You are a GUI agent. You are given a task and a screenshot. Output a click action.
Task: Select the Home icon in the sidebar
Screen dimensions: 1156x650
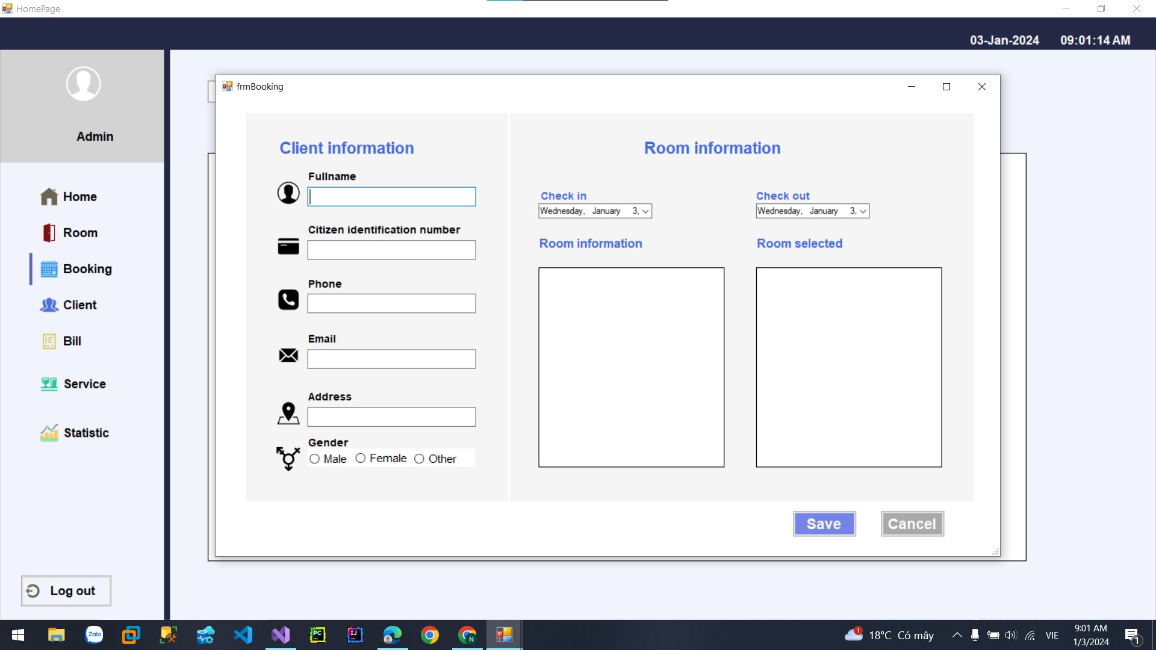[x=48, y=196]
